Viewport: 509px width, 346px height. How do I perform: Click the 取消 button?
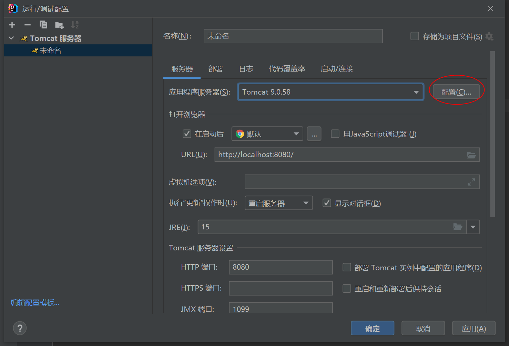tap(423, 328)
